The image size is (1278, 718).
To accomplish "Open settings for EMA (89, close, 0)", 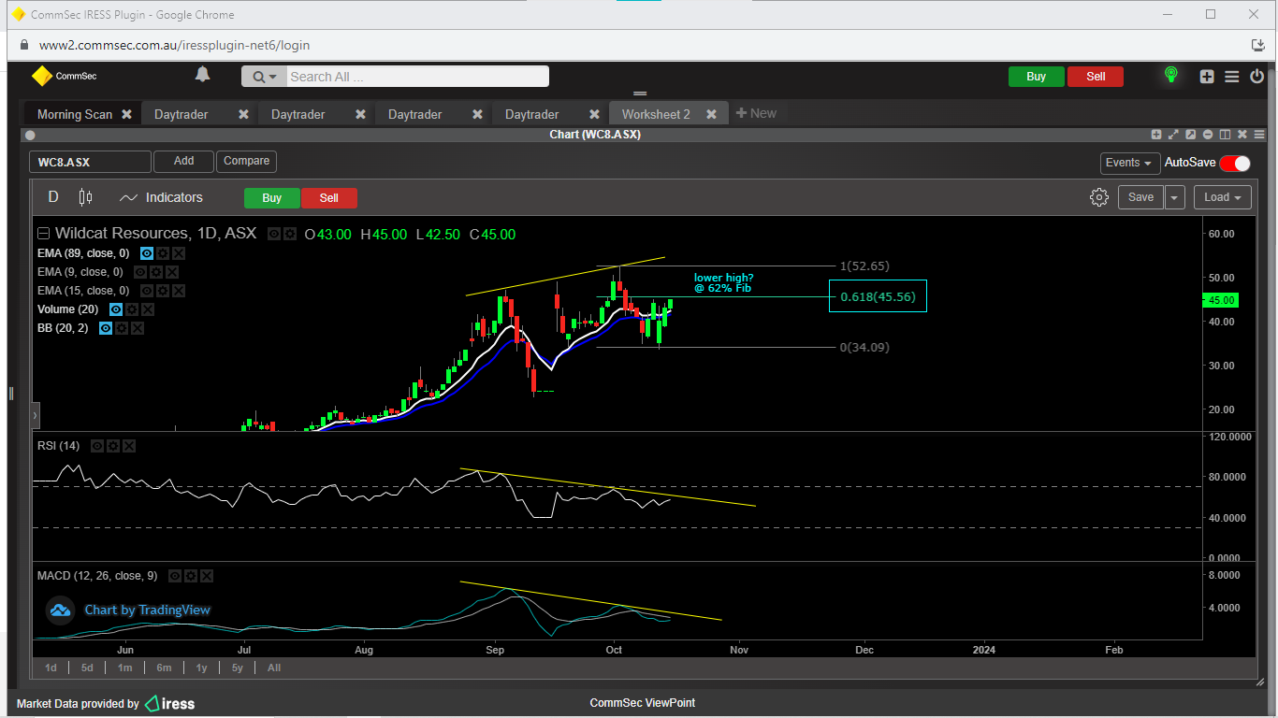I will coord(163,253).
